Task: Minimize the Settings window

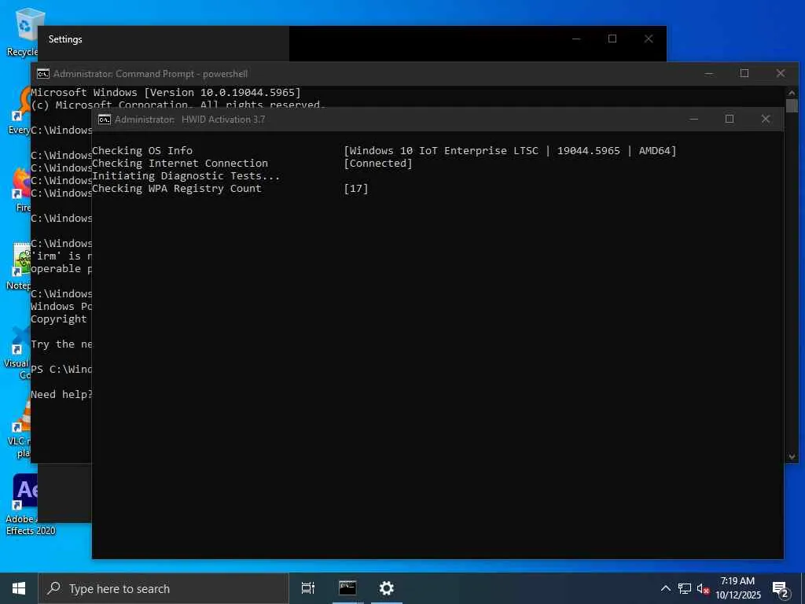Action: click(x=576, y=39)
